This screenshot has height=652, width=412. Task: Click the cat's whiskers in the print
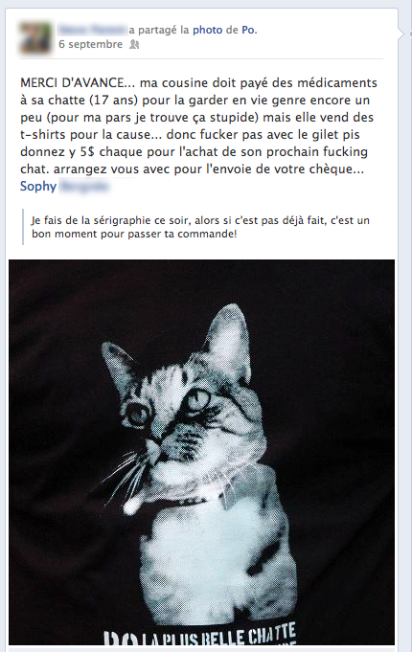[x=124, y=476]
